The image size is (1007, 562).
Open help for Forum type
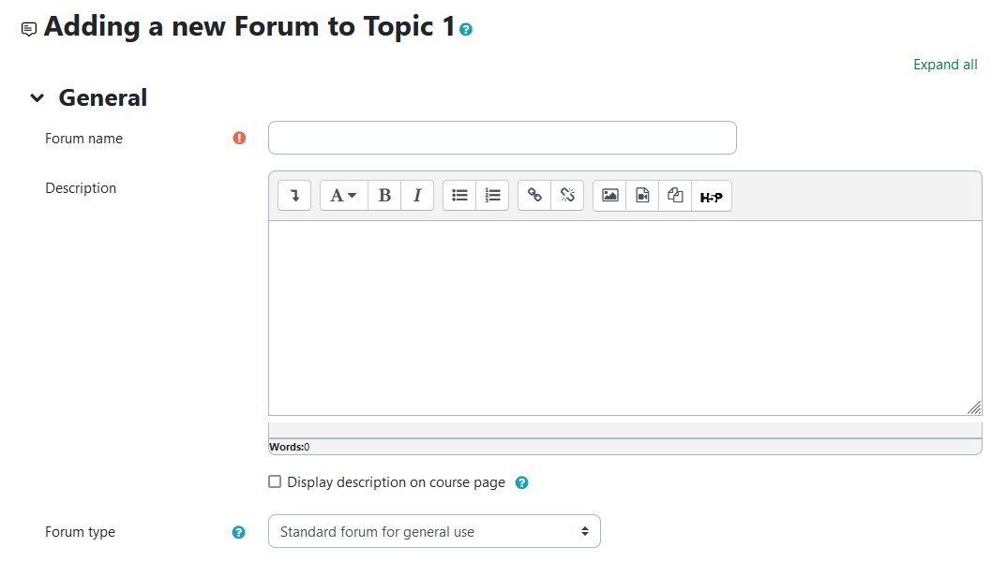coord(239,532)
